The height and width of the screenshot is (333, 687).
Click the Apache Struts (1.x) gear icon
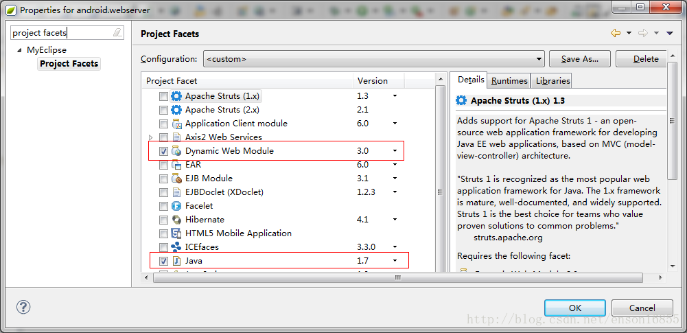(176, 96)
